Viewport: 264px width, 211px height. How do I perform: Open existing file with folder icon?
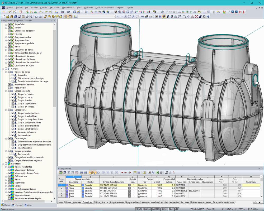[8, 16]
